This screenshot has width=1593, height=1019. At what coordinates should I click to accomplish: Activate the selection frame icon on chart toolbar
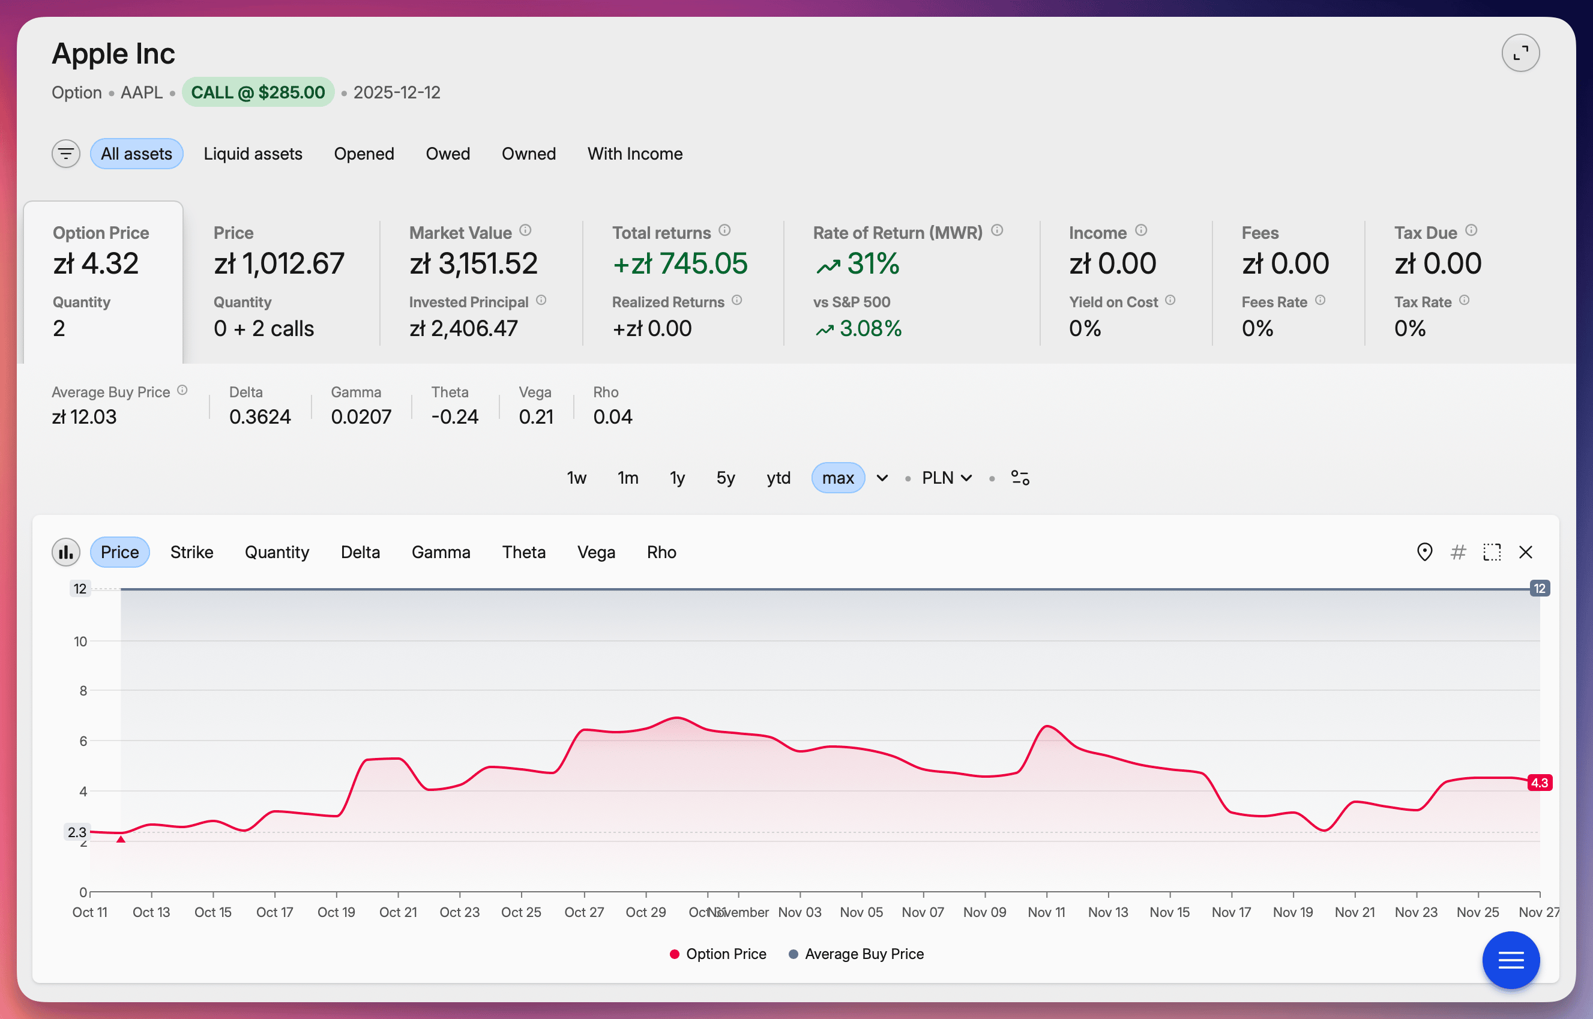(x=1492, y=552)
